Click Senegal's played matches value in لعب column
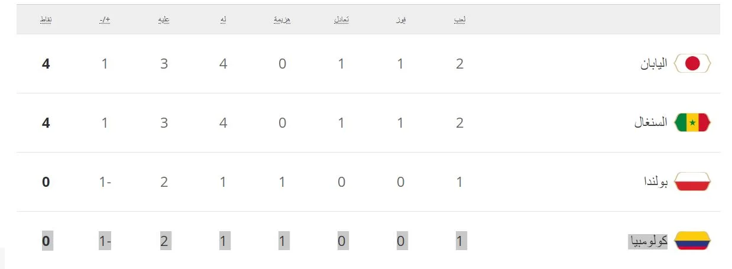This screenshot has width=732, height=269. click(459, 123)
